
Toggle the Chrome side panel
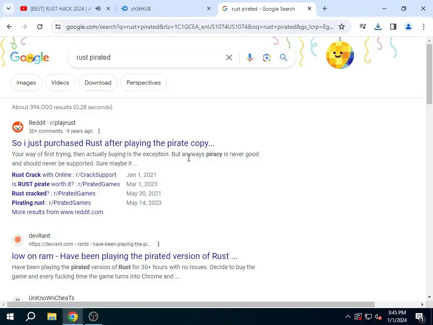393,27
